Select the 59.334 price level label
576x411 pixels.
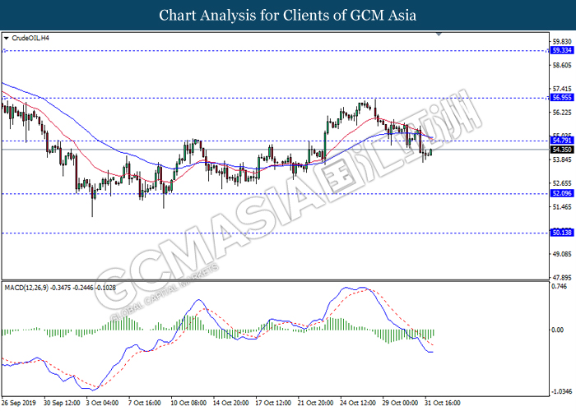(x=561, y=50)
